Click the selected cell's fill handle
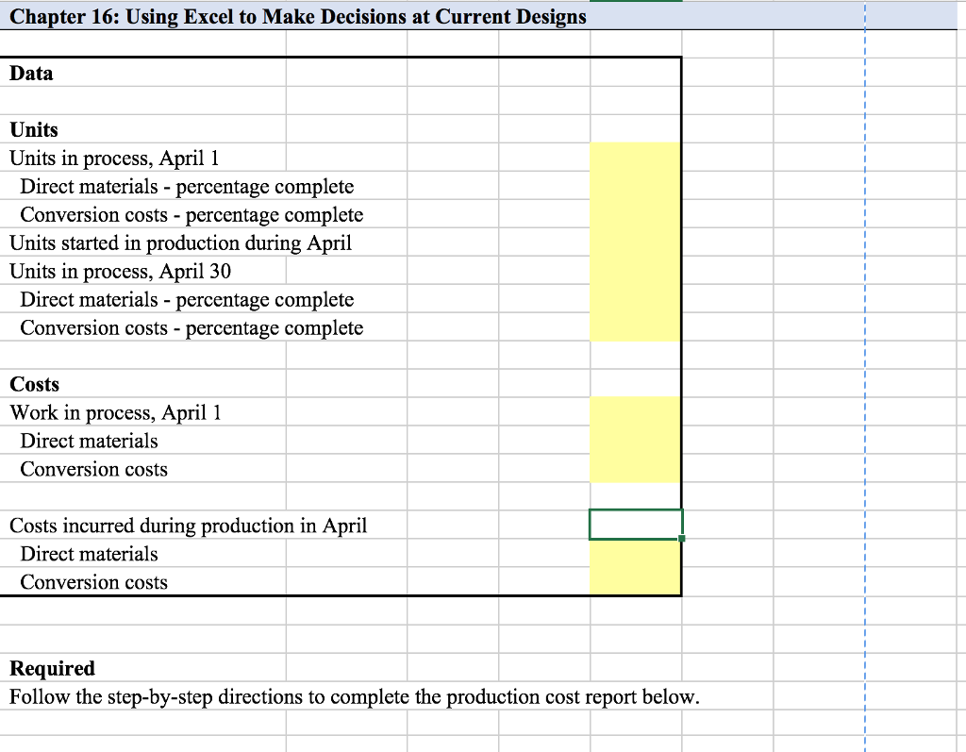Screen dimensions: 966x752 tap(681, 539)
